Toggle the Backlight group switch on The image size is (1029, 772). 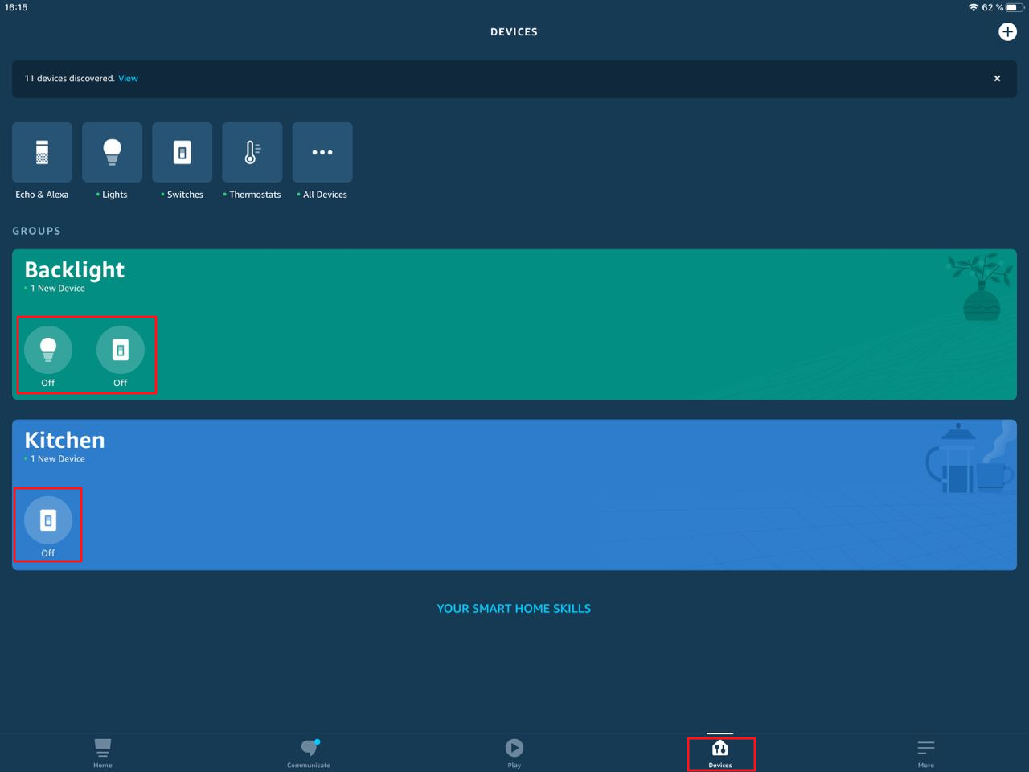[121, 349]
